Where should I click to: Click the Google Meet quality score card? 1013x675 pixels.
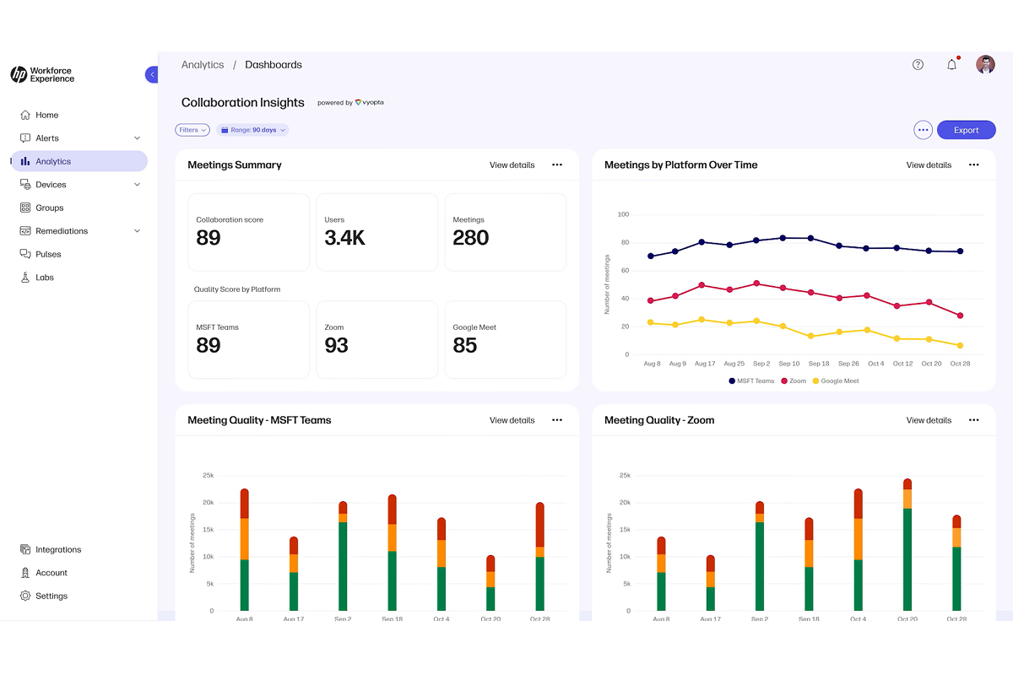pyautogui.click(x=506, y=339)
